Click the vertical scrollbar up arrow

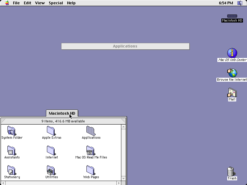(124, 127)
